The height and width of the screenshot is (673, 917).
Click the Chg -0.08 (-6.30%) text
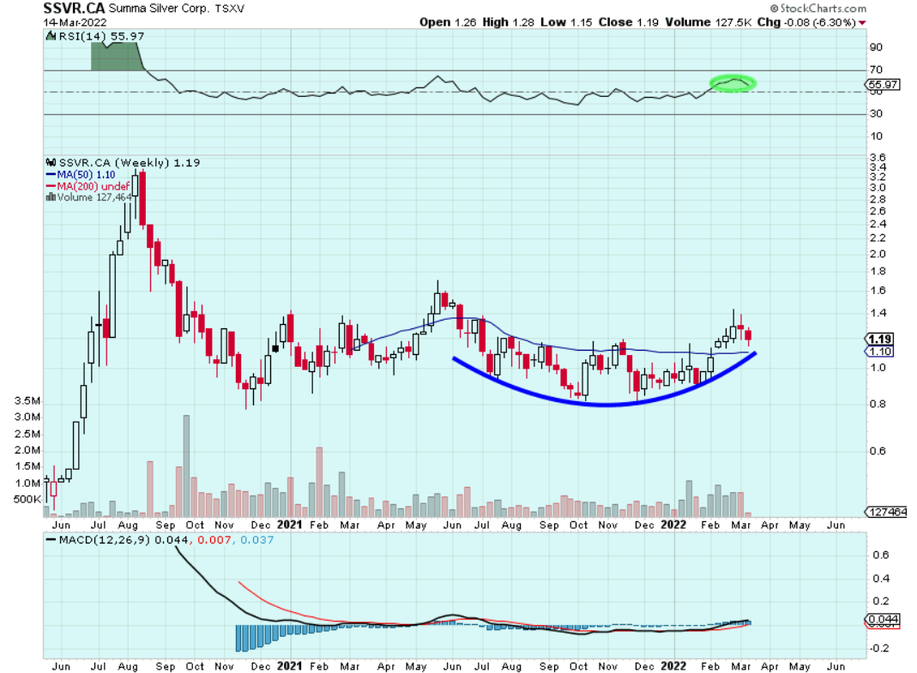(806, 22)
